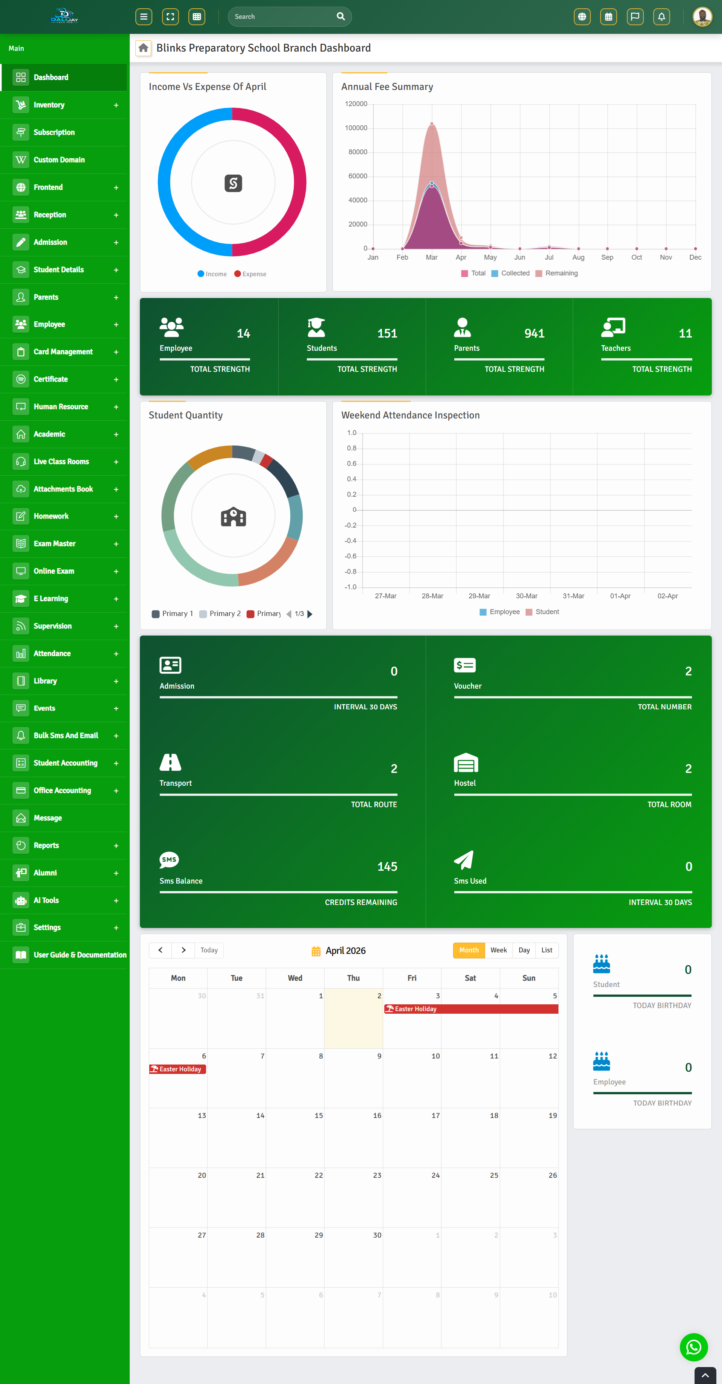Image resolution: width=722 pixels, height=1384 pixels.
Task: Click the hamburger menu toggle icon
Action: point(143,17)
